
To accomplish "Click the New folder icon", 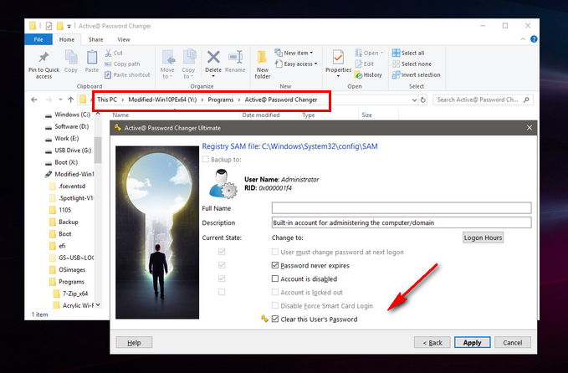I will tap(262, 57).
